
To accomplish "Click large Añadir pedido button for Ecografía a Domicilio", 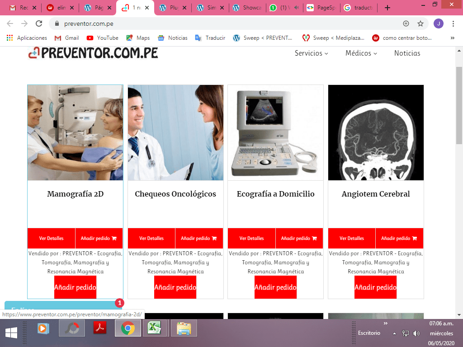I will coord(275,287).
